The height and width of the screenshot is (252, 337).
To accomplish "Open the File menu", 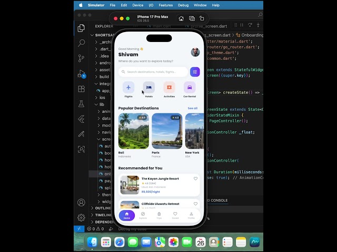I will pyautogui.click(x=112, y=5).
